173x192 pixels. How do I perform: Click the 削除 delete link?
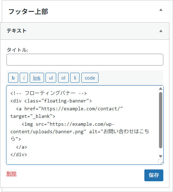point(11,174)
